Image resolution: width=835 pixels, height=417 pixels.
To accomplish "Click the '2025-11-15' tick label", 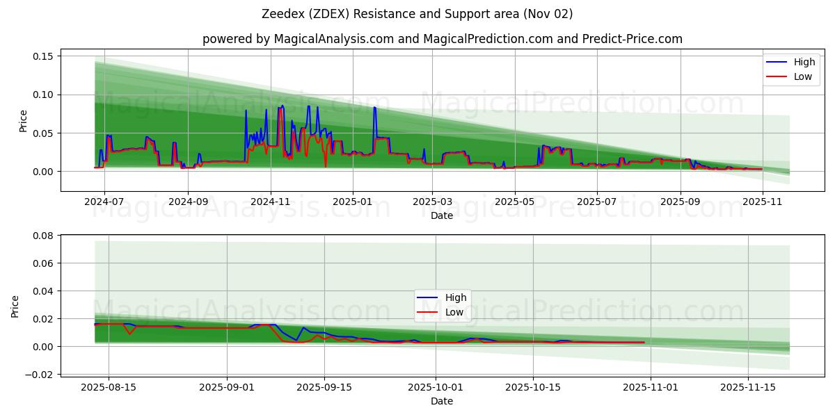I will (748, 387).
